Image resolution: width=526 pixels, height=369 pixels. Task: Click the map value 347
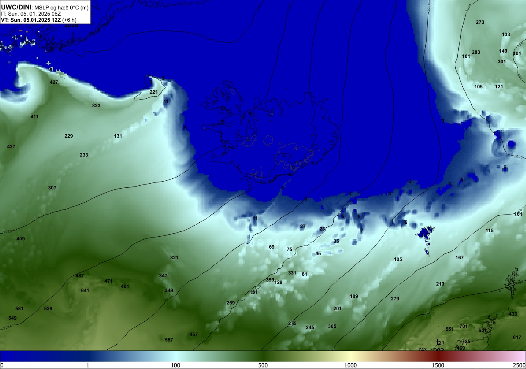[163, 276]
